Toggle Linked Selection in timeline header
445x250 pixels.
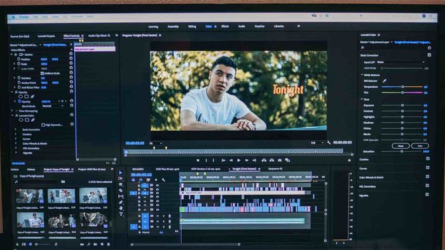pyautogui.click(x=148, y=180)
